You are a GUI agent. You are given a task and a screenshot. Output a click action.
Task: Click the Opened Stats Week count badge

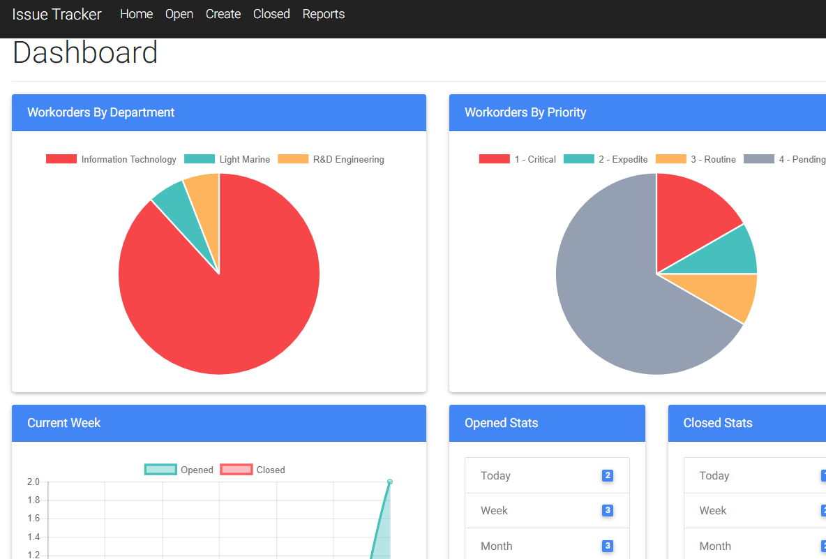click(x=608, y=510)
